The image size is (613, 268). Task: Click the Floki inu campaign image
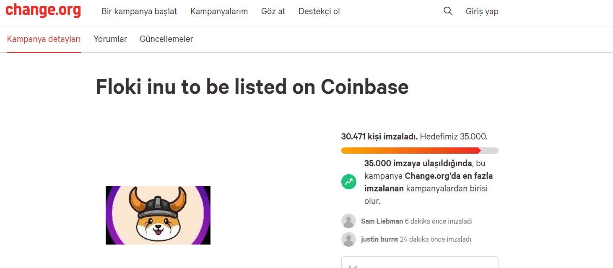tap(158, 215)
